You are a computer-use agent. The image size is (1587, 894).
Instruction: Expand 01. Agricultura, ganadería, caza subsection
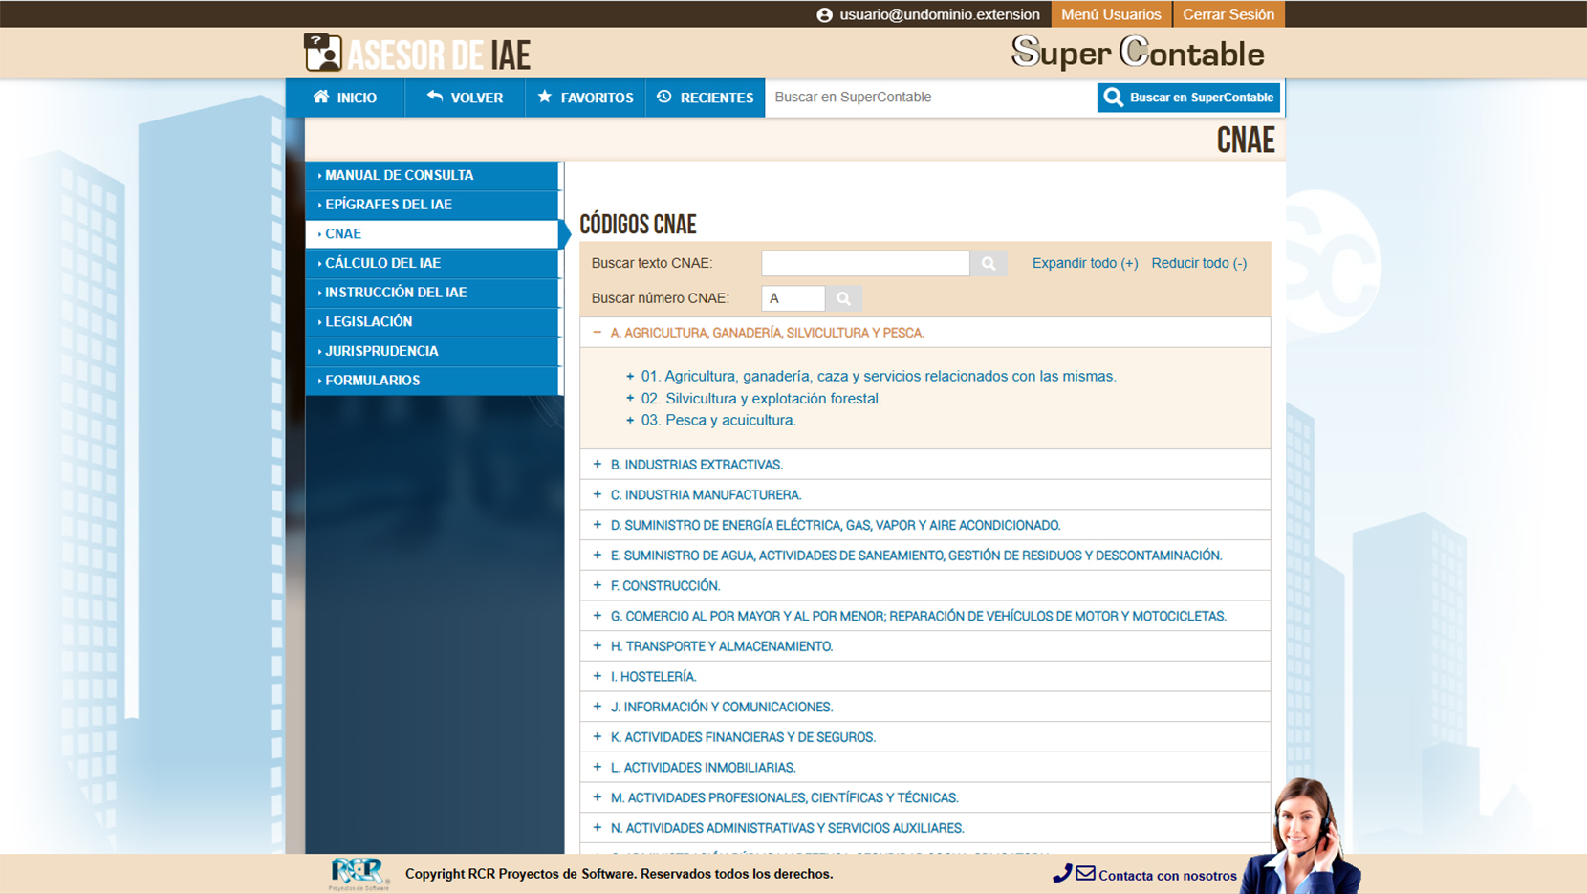(x=630, y=376)
